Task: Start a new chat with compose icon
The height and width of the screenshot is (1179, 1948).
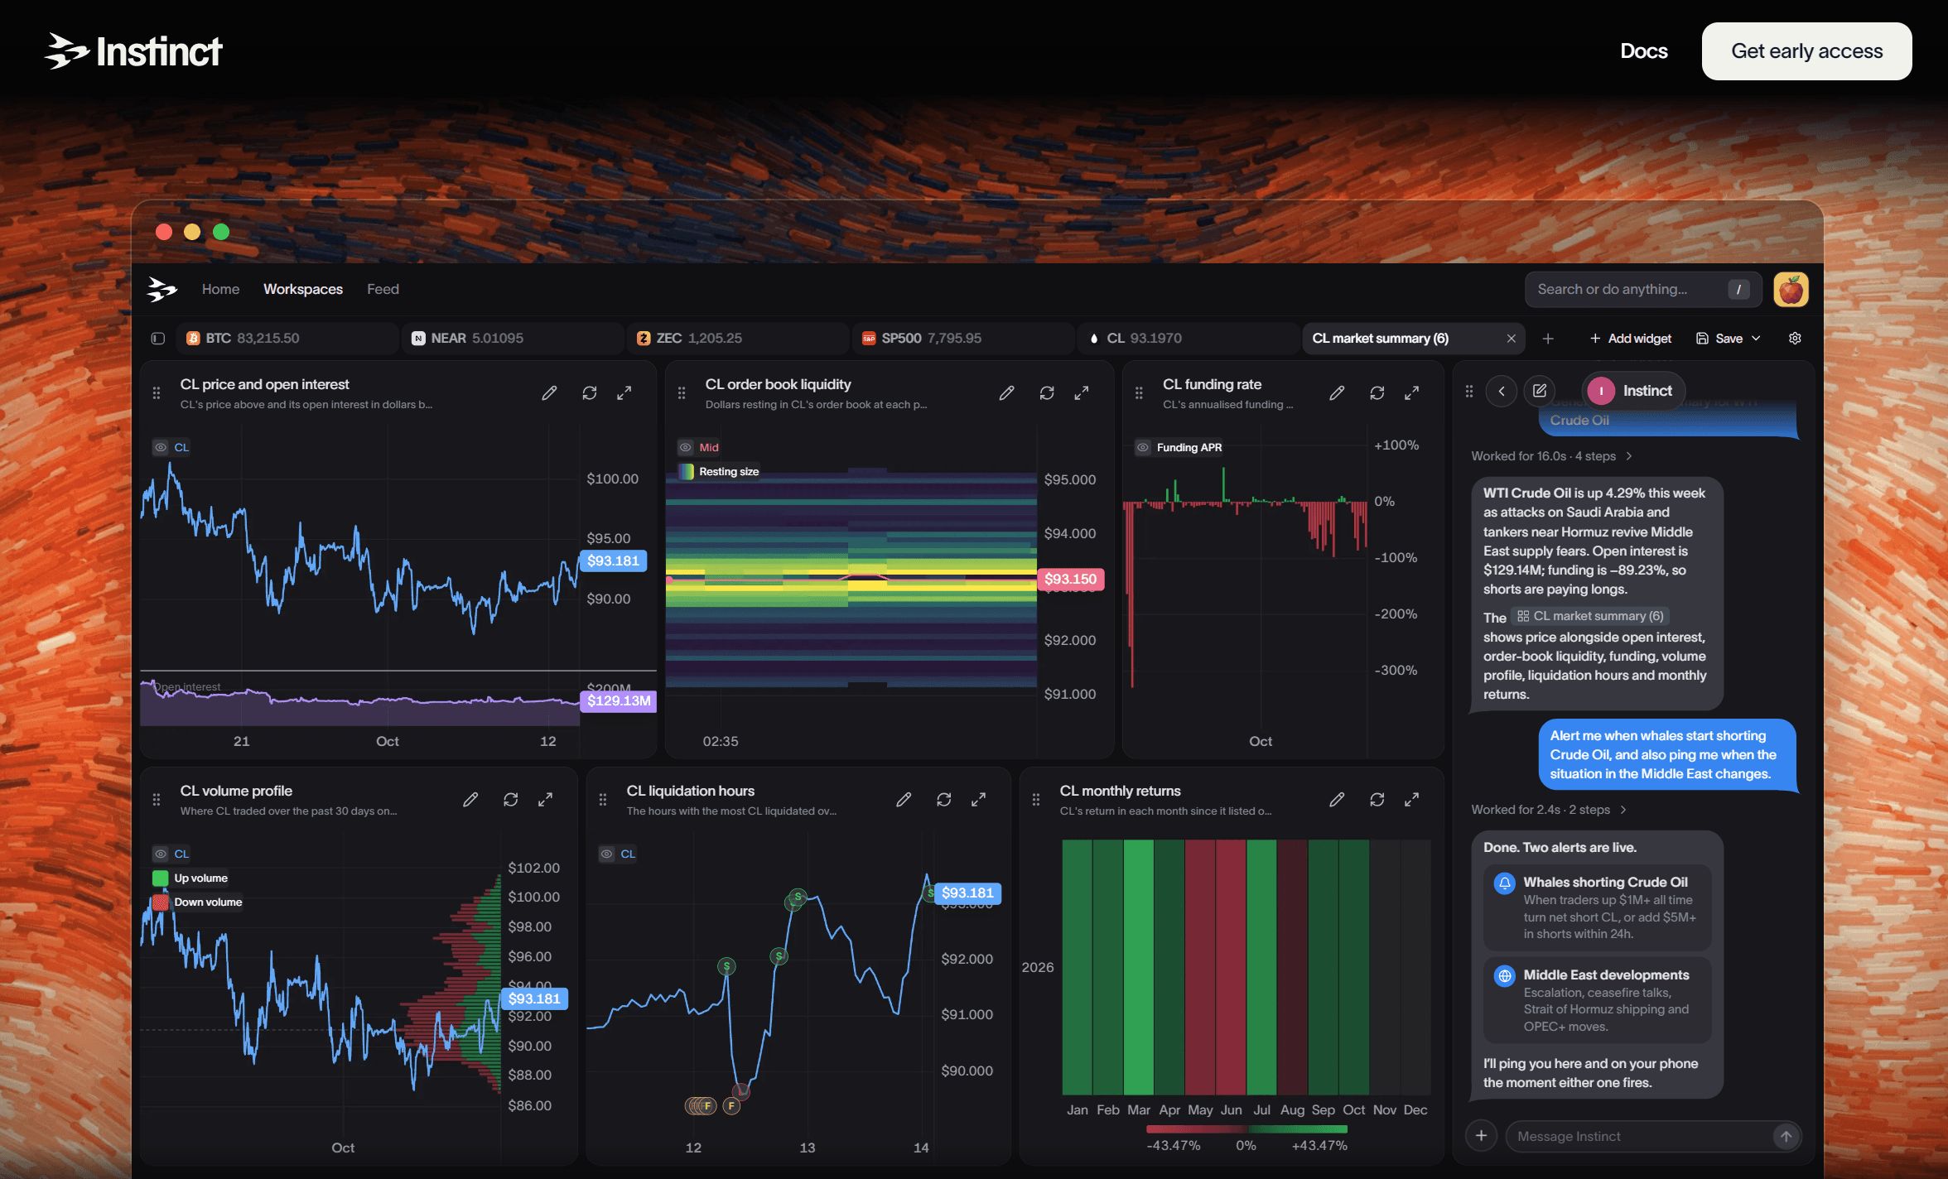Action: tap(1540, 391)
